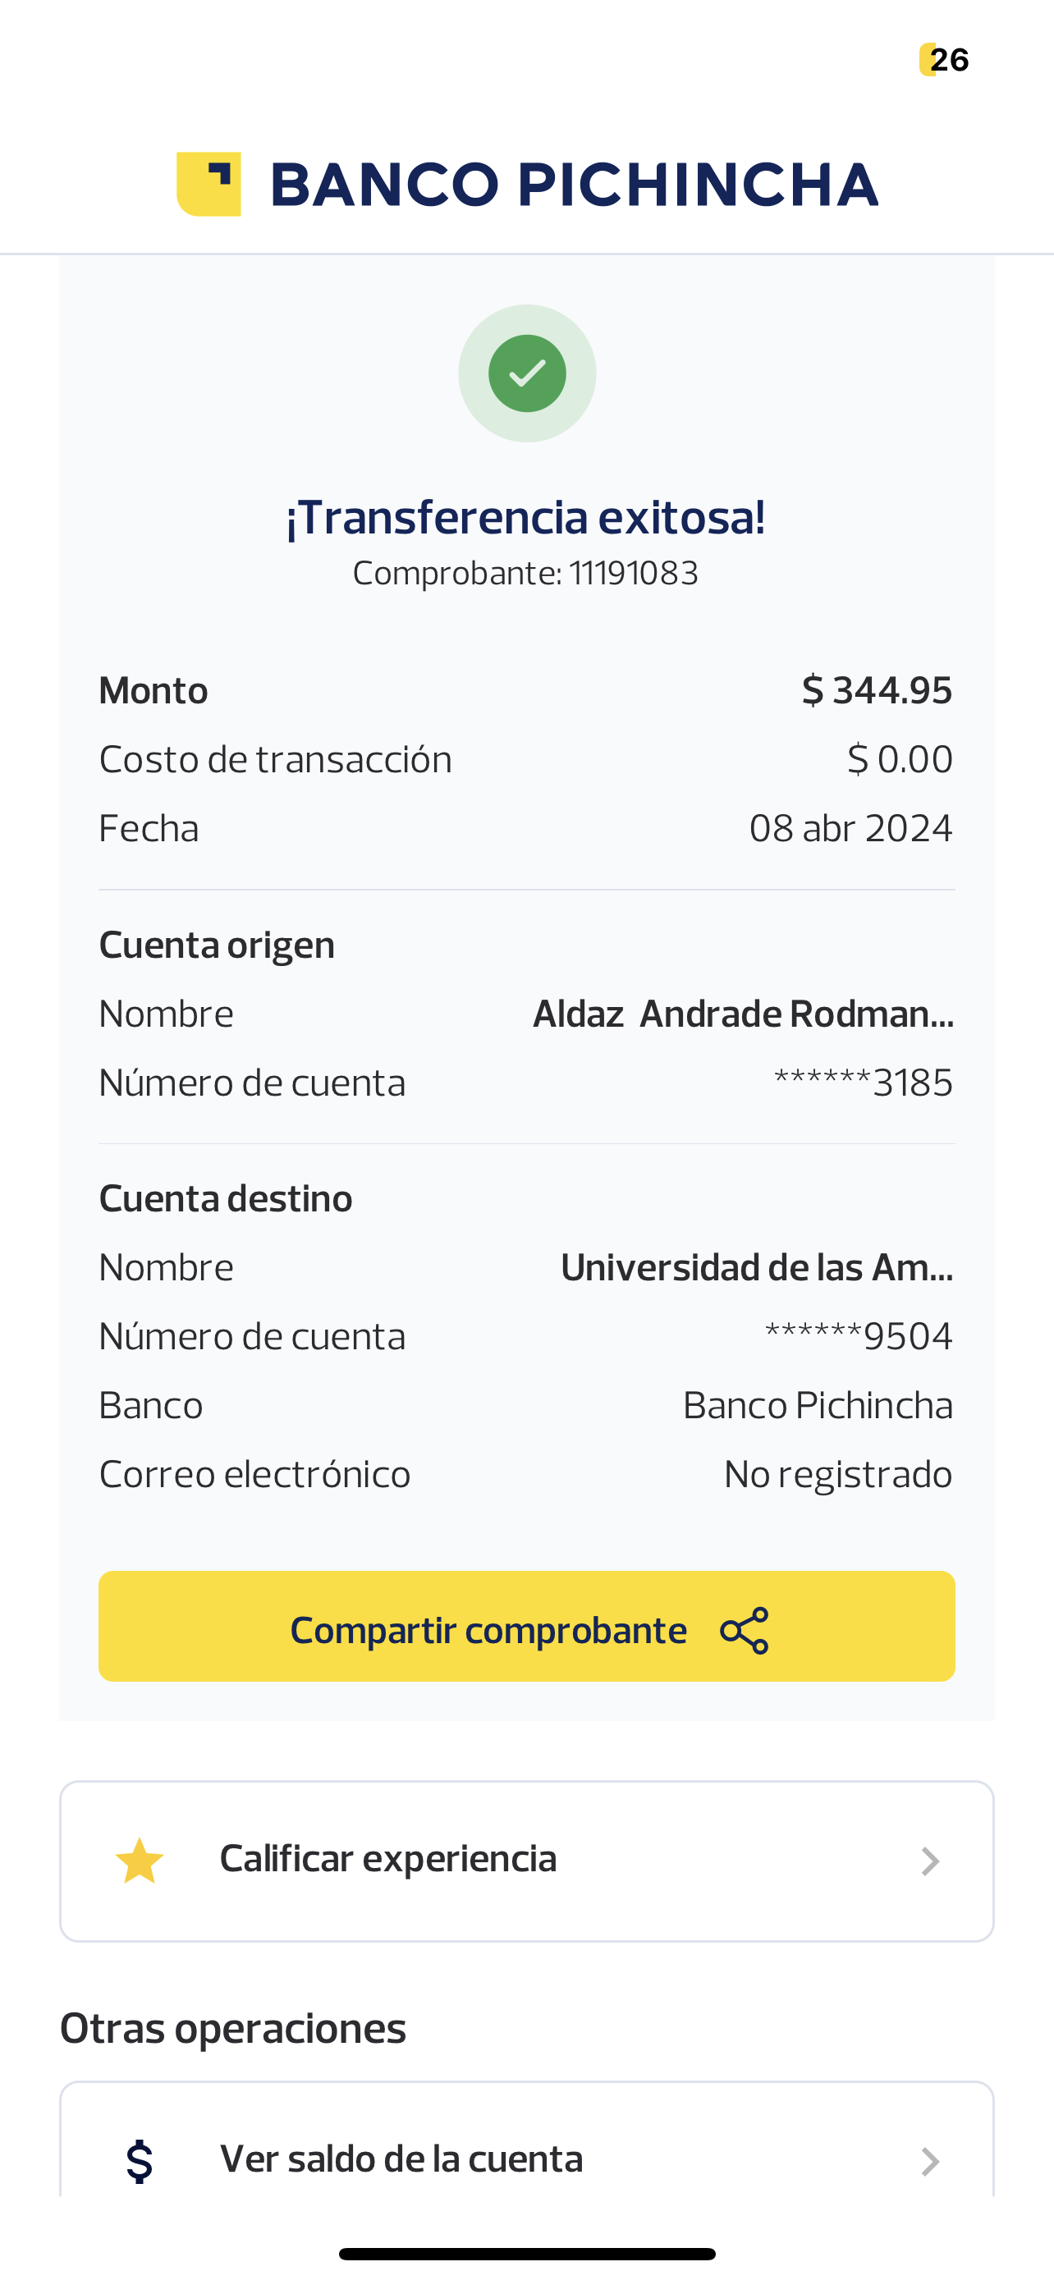This screenshot has width=1054, height=2280.
Task: Tap the green success checkmark icon
Action: pos(528,373)
